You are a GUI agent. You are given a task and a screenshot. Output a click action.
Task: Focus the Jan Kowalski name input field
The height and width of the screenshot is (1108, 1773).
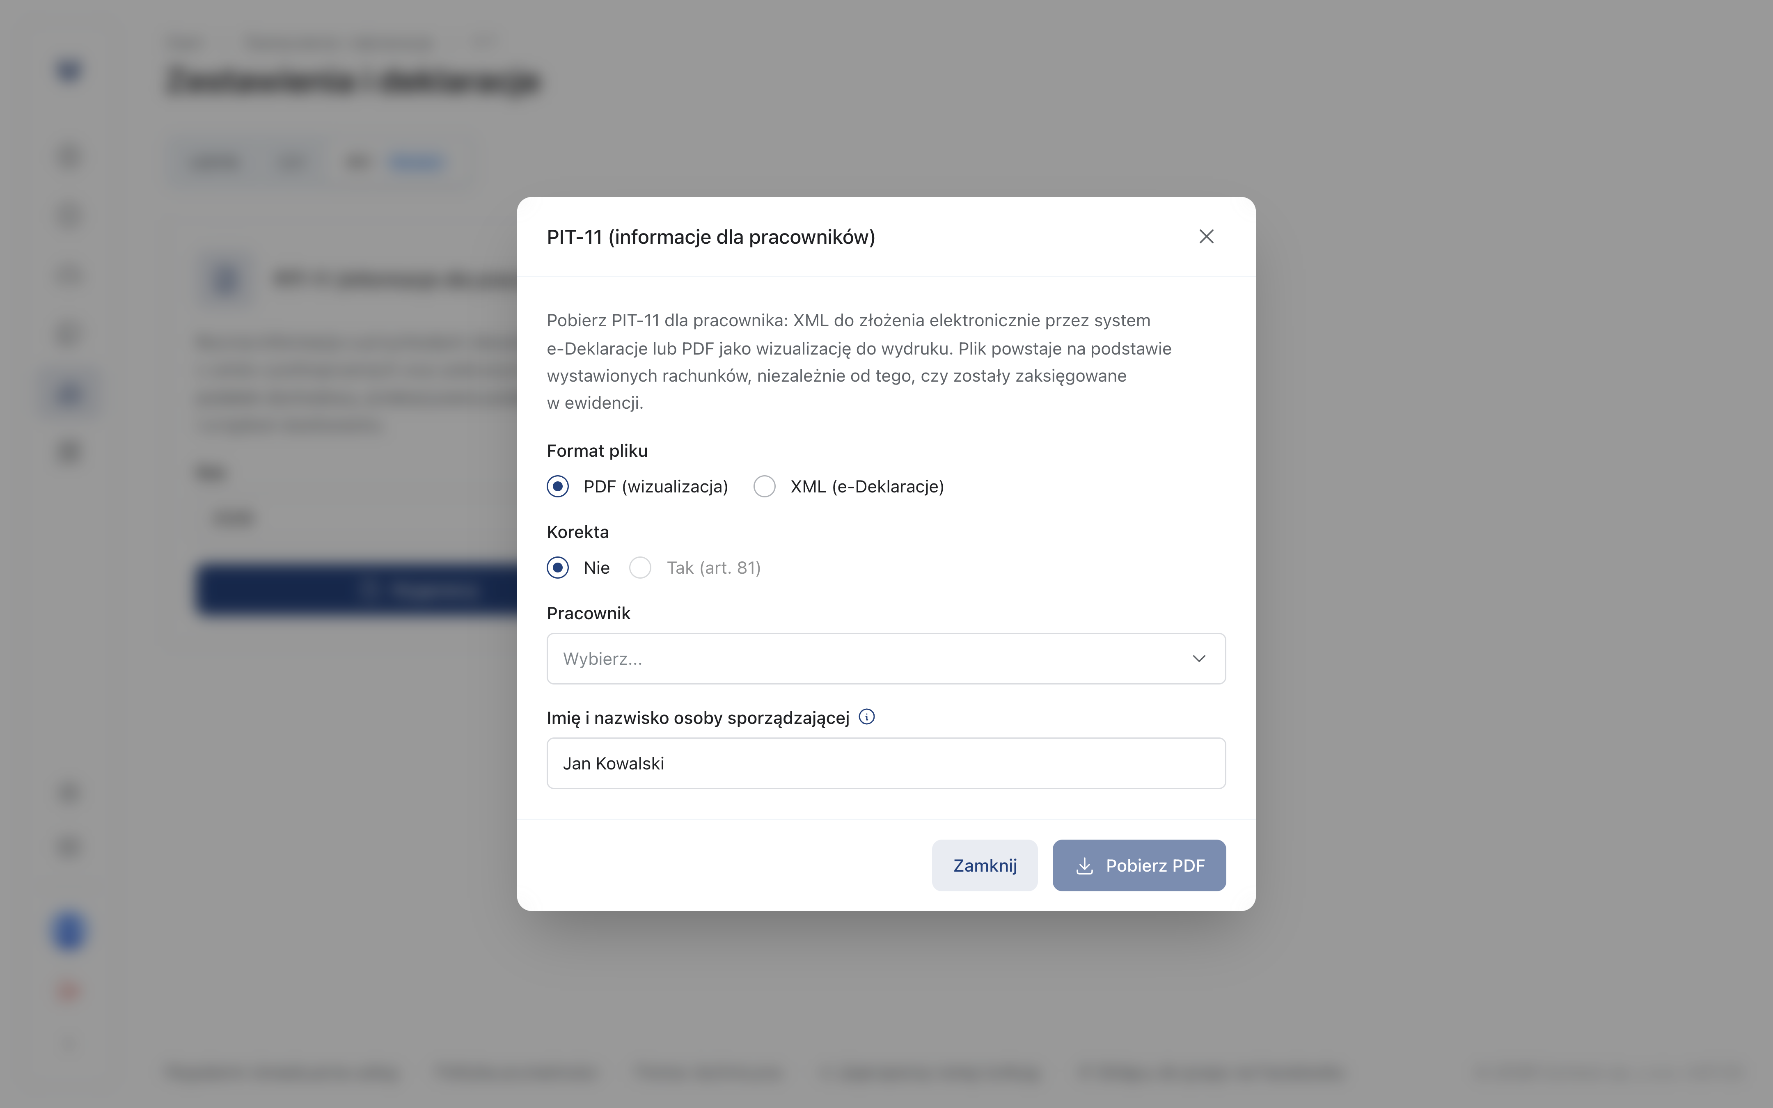point(886,764)
